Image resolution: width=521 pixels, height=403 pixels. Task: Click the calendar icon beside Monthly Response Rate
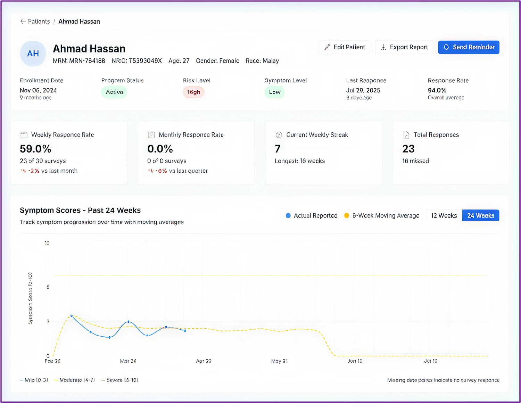click(151, 135)
